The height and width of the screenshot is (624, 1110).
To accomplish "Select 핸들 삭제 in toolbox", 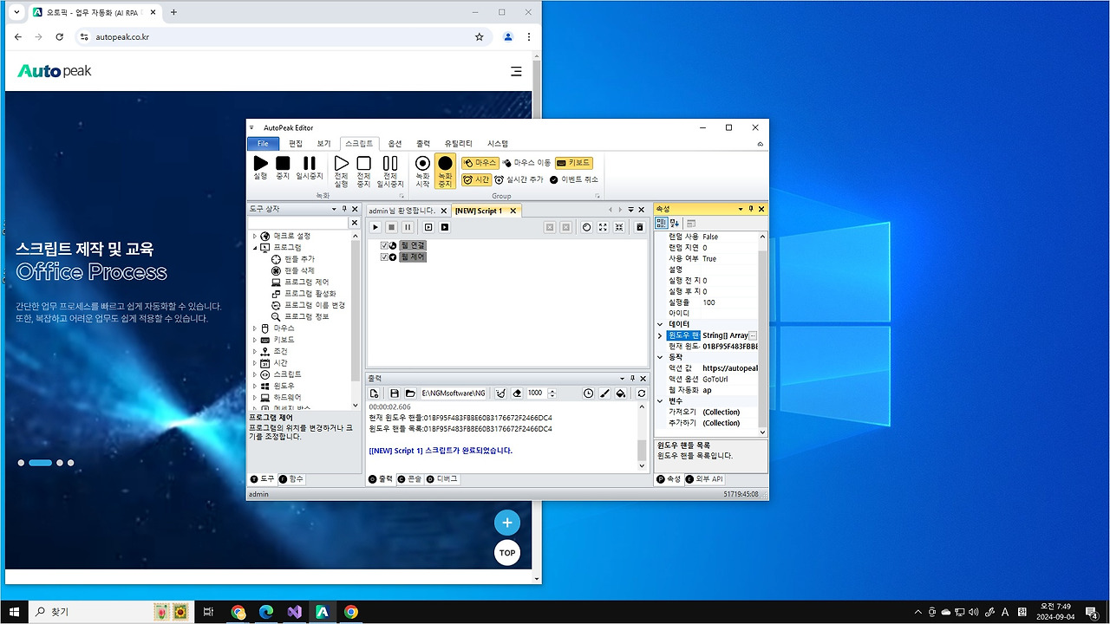I will (x=294, y=270).
